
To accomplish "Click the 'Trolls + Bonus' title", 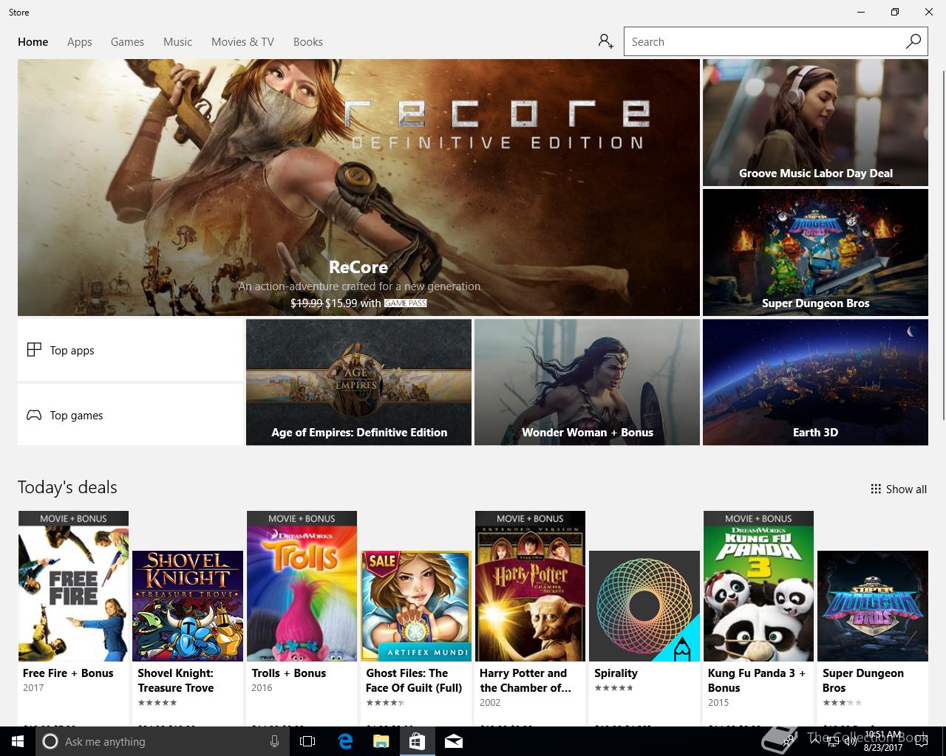I will [289, 673].
